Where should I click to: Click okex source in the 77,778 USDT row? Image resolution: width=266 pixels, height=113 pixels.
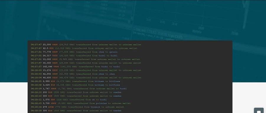coord(101,52)
